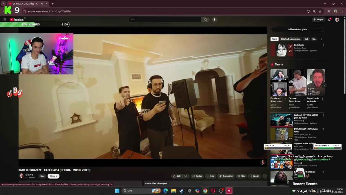Viewport: 346px width, 195px height.
Task: Click the search magnifier button
Action: 205,19
